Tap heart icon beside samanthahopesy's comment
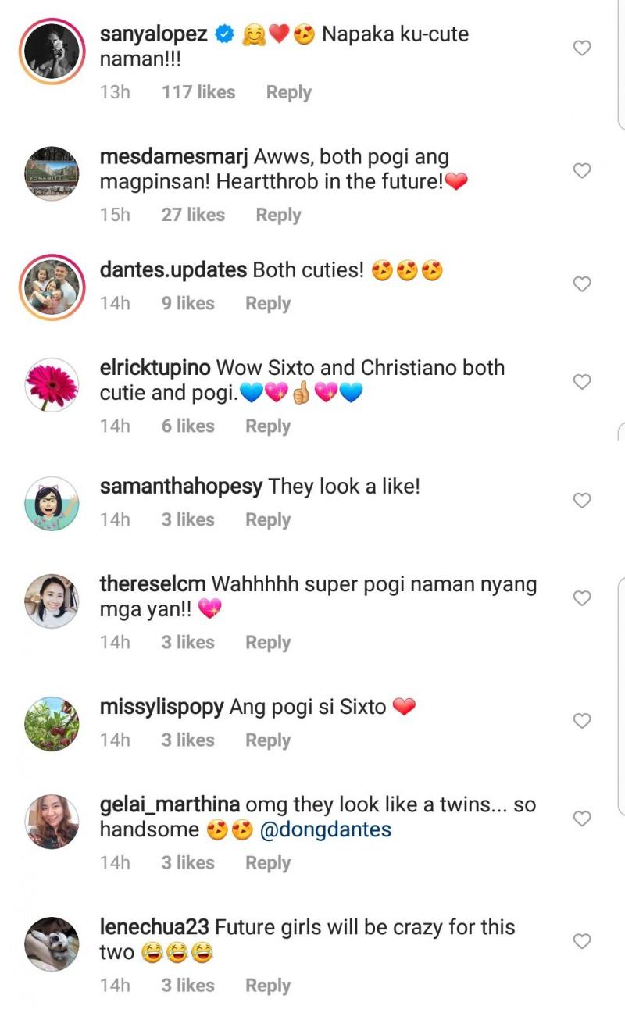The height and width of the screenshot is (1013, 625). 582,501
